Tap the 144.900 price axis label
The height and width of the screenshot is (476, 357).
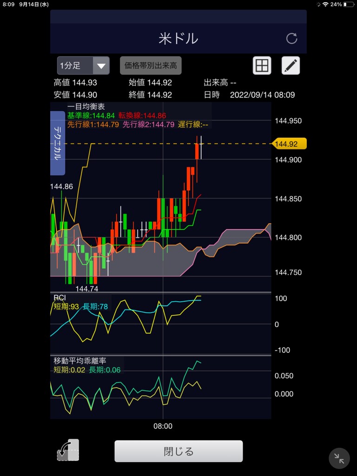tap(288, 160)
